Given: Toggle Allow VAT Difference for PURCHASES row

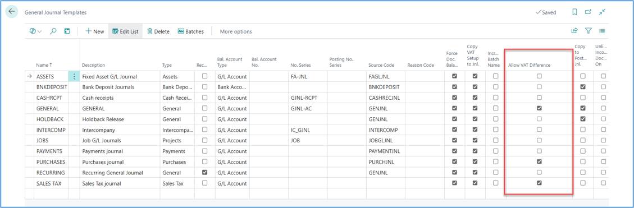Looking at the screenshot, I should click(x=539, y=161).
